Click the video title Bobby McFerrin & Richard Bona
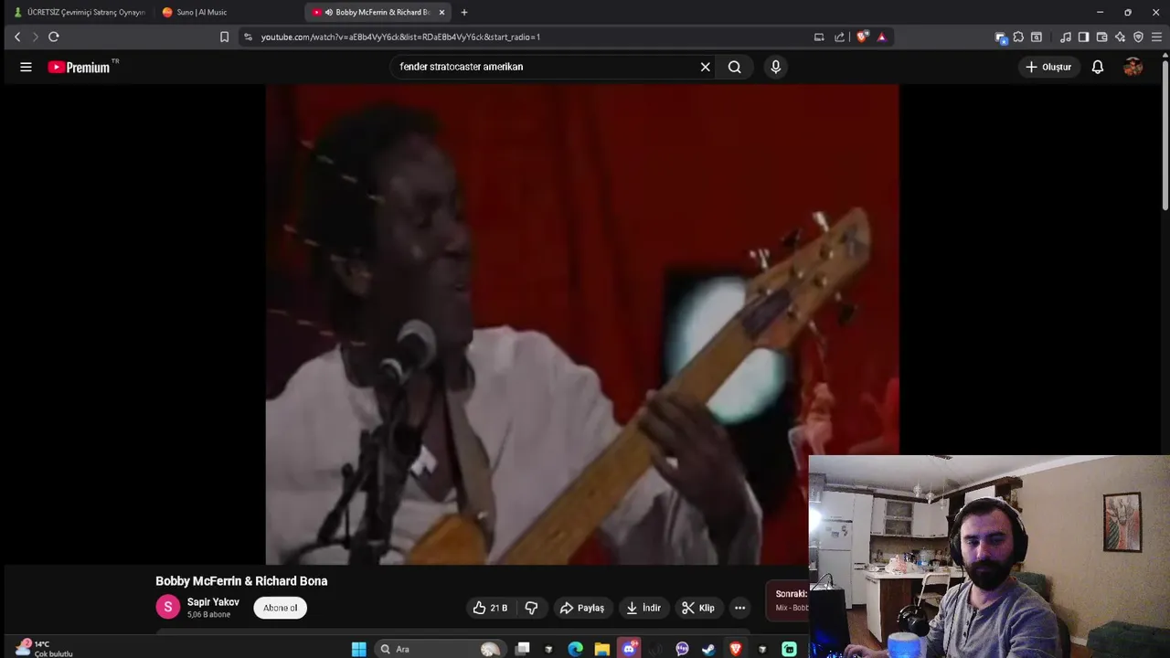The height and width of the screenshot is (658, 1170). [241, 581]
